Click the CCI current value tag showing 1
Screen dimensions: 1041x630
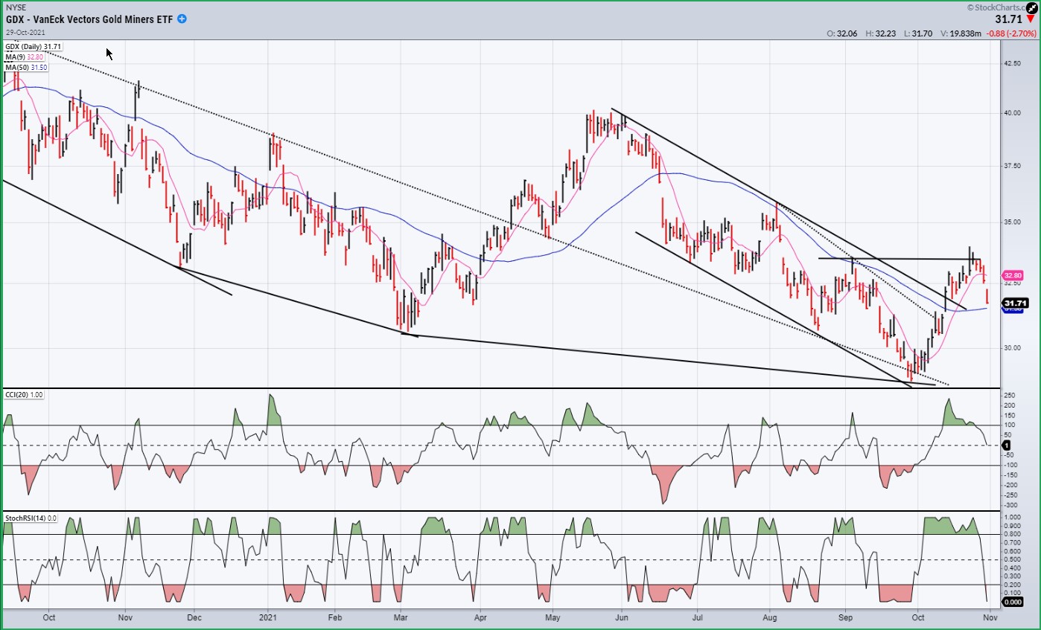1007,445
